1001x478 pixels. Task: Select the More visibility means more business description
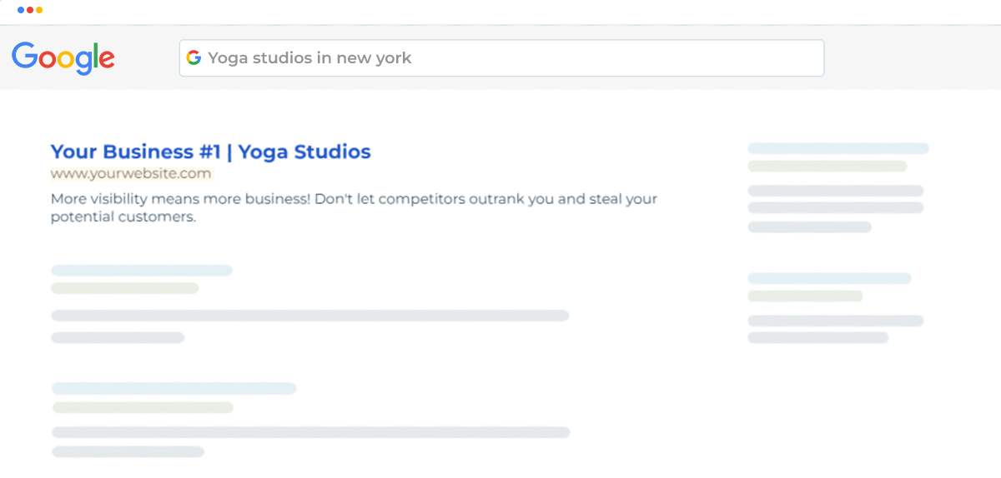(355, 208)
